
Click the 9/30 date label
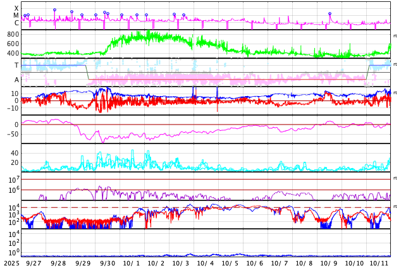(x=108, y=263)
